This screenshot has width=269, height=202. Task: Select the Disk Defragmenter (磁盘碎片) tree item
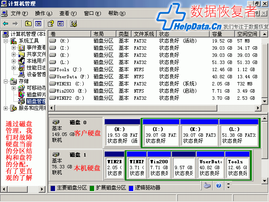click(36, 95)
